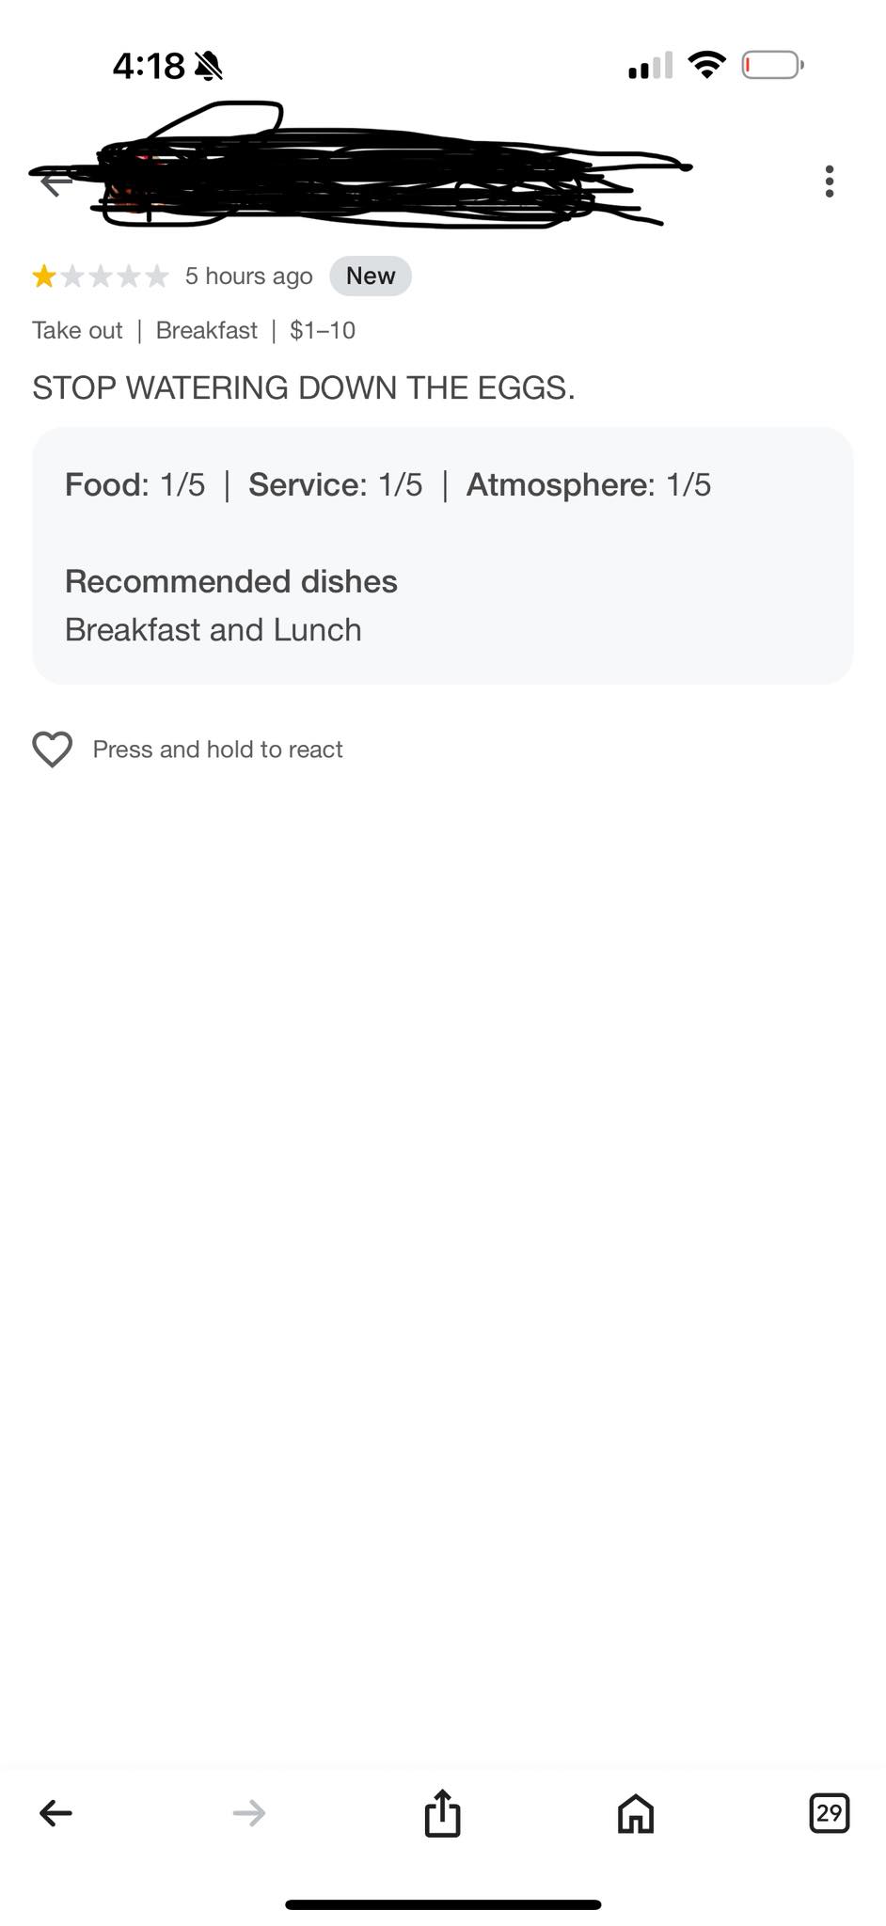Go to the home page icon
Screen dimensions: 886x1926
point(636,1812)
